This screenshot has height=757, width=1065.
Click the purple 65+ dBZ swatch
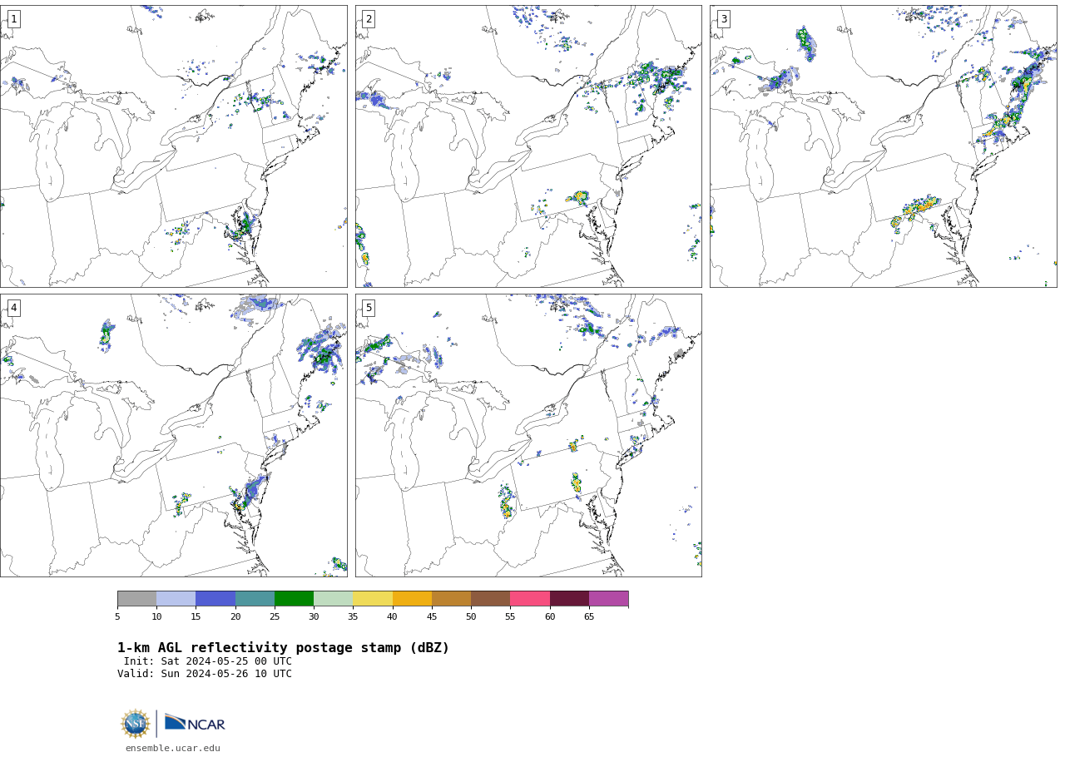pos(608,599)
